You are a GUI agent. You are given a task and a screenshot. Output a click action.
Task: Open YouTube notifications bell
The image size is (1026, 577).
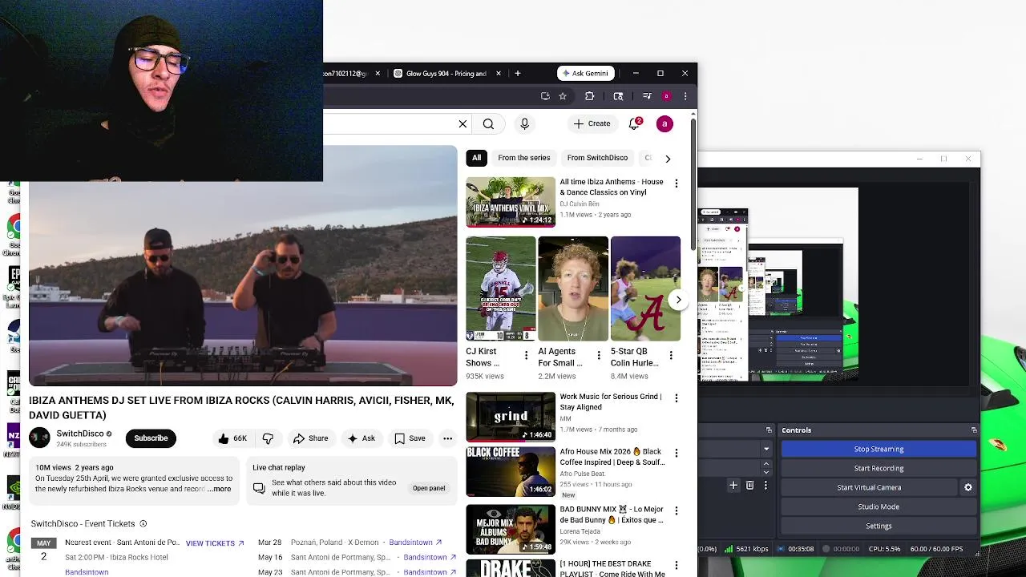(635, 123)
